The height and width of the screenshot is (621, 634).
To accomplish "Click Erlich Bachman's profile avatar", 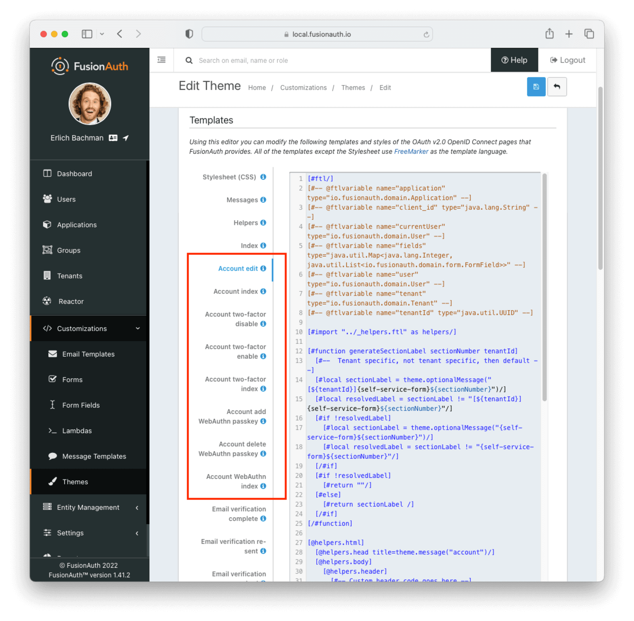I will (x=90, y=104).
